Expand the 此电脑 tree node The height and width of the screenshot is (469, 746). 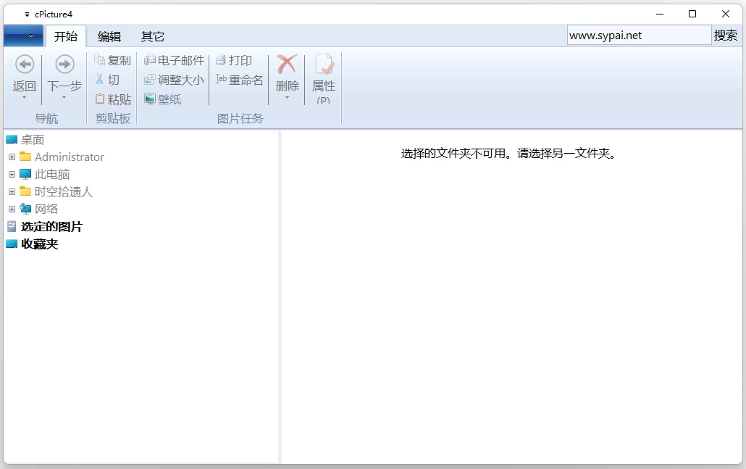click(12, 174)
